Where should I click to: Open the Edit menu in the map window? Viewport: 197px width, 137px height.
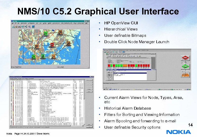click(16, 23)
